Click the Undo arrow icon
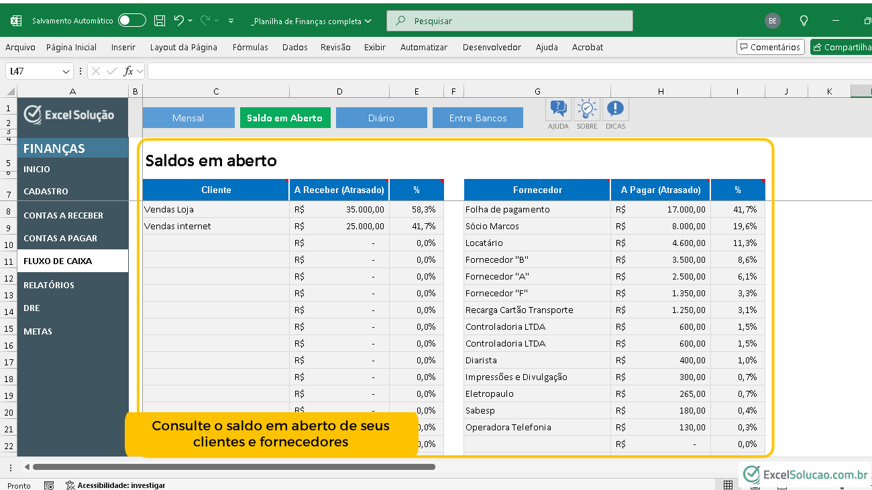This screenshot has width=872, height=490. [x=178, y=21]
